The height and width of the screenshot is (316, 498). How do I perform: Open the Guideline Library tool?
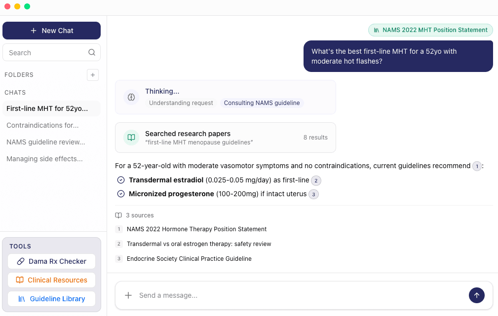pos(51,299)
